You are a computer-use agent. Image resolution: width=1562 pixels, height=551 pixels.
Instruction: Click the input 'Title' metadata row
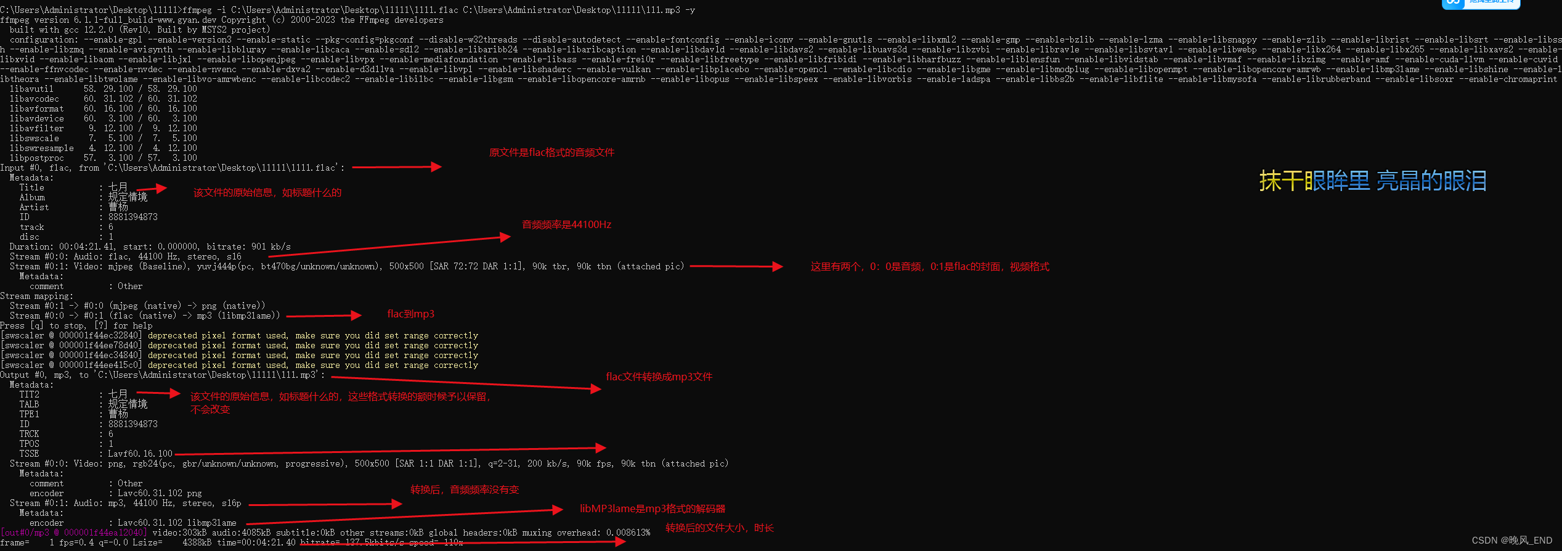pyautogui.click(x=73, y=187)
